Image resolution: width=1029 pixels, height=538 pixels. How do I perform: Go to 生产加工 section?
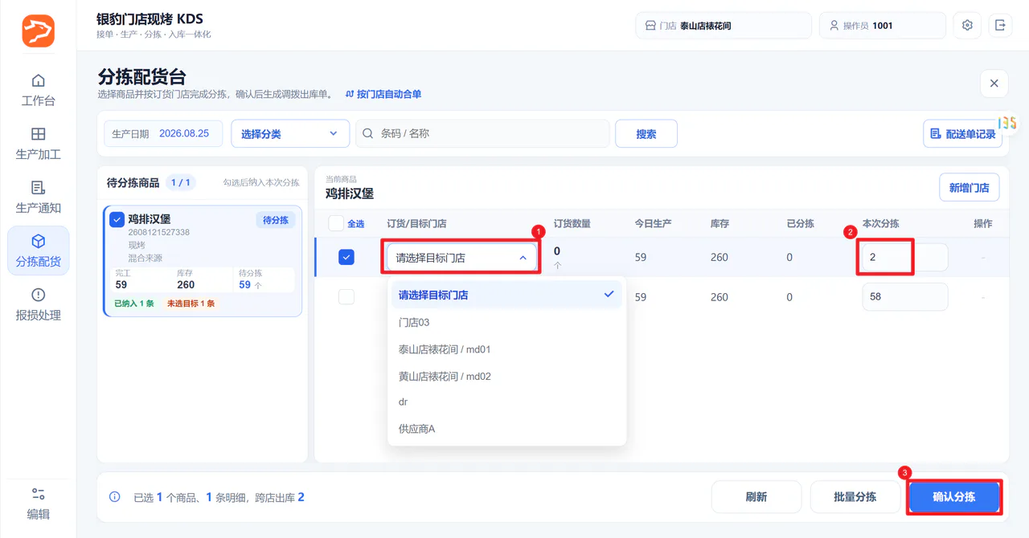[38, 144]
